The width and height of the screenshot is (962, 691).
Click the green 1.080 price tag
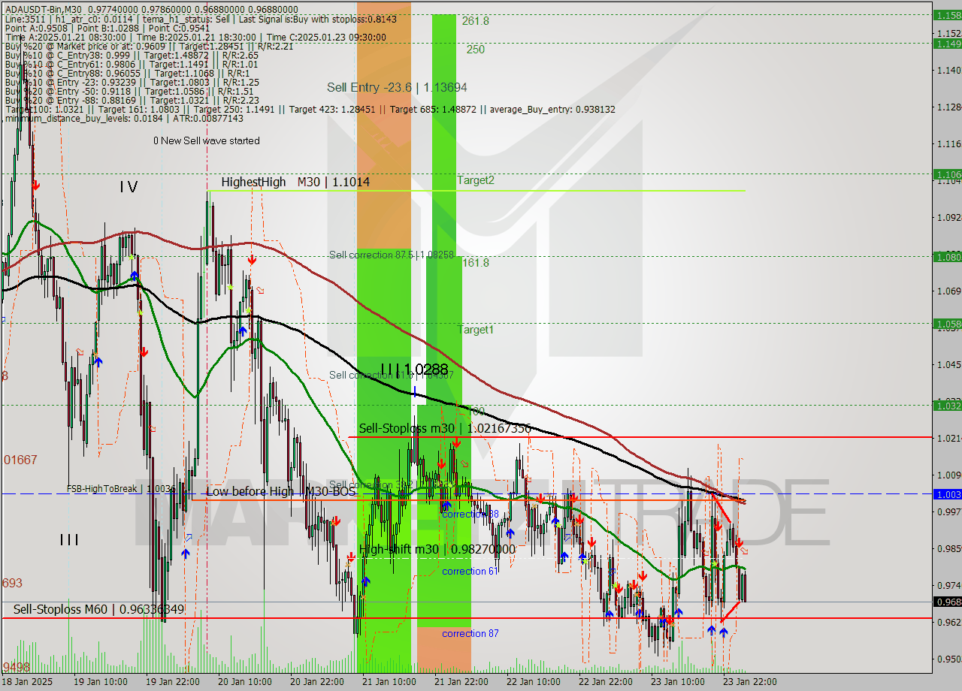click(x=947, y=256)
